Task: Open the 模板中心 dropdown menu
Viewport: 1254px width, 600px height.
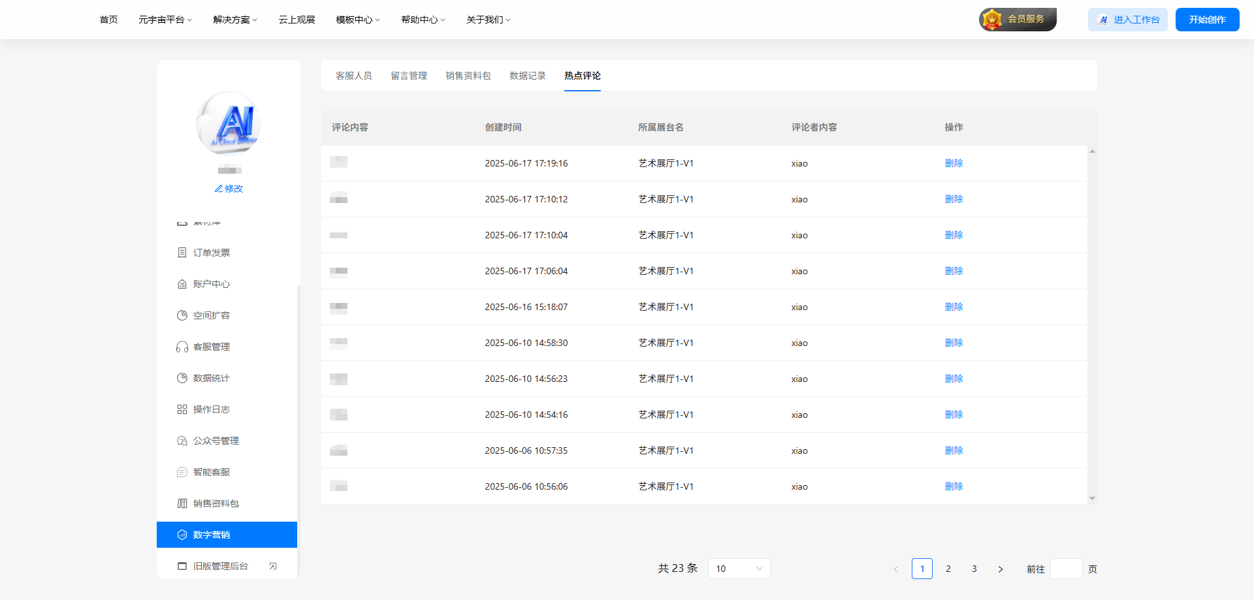Action: pos(357,20)
